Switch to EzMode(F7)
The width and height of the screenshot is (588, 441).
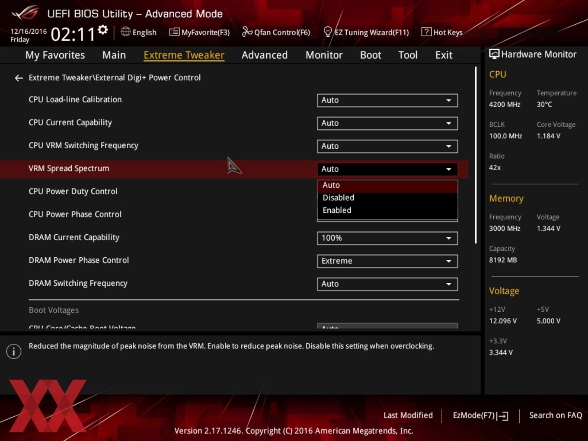(x=480, y=415)
